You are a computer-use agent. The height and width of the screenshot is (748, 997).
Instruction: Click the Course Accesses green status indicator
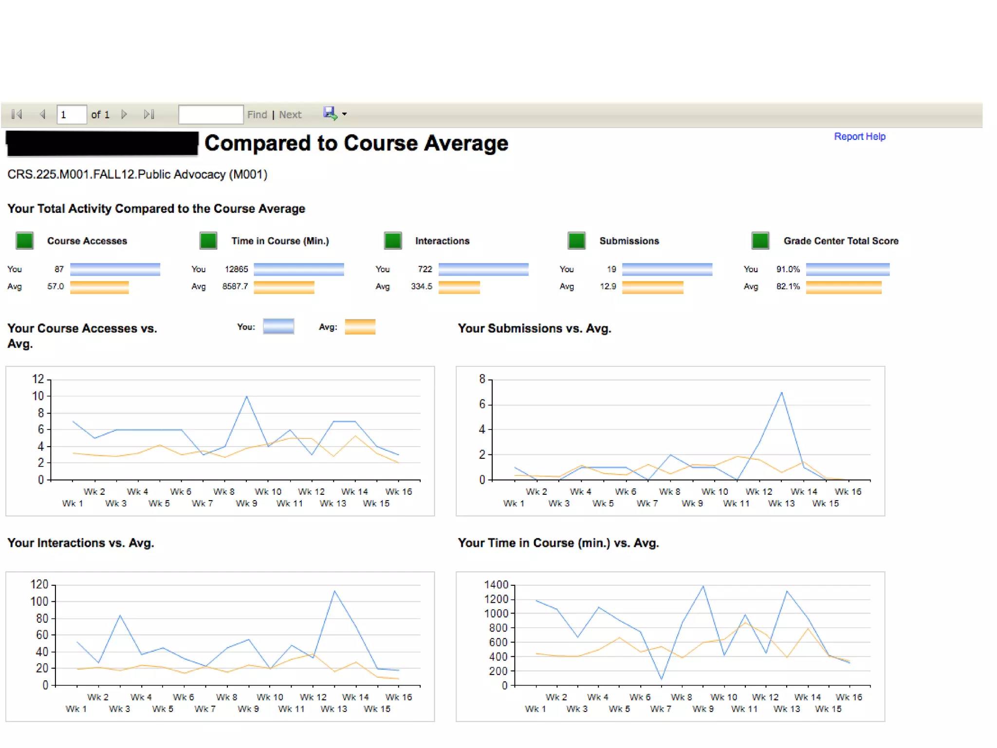tap(24, 241)
